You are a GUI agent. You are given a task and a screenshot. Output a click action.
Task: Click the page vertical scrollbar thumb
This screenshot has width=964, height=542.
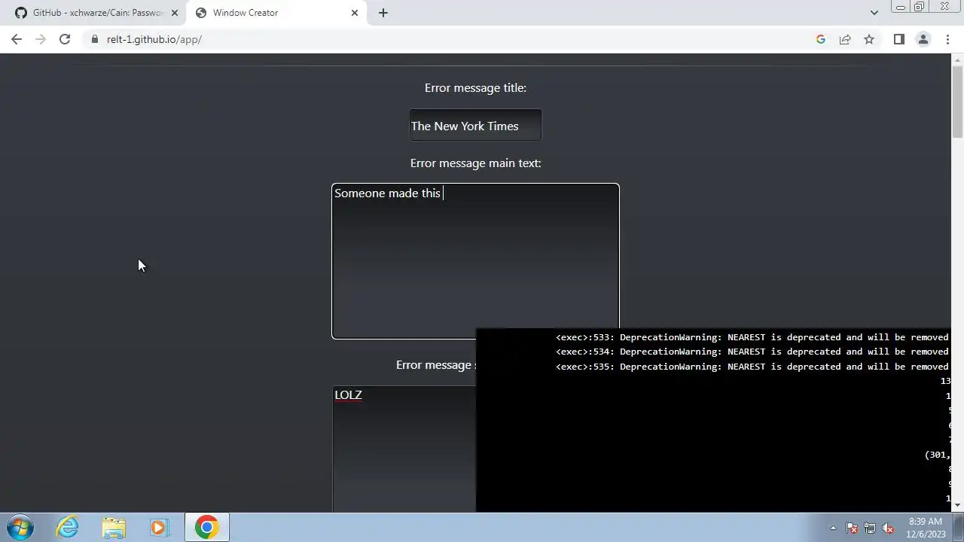click(x=957, y=102)
